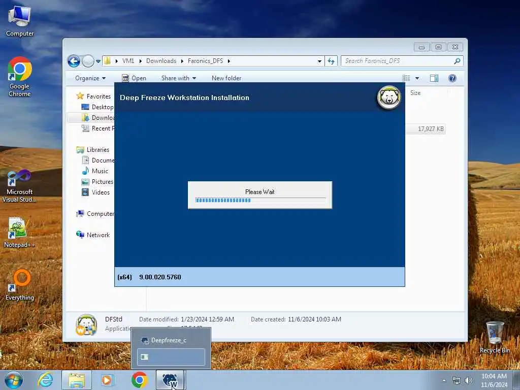
Task: Click the Deep Freeze polar bear logo
Action: [x=389, y=97]
